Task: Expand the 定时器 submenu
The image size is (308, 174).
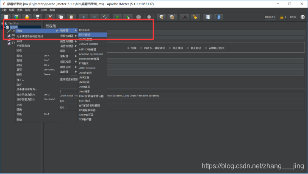Action: (68, 56)
